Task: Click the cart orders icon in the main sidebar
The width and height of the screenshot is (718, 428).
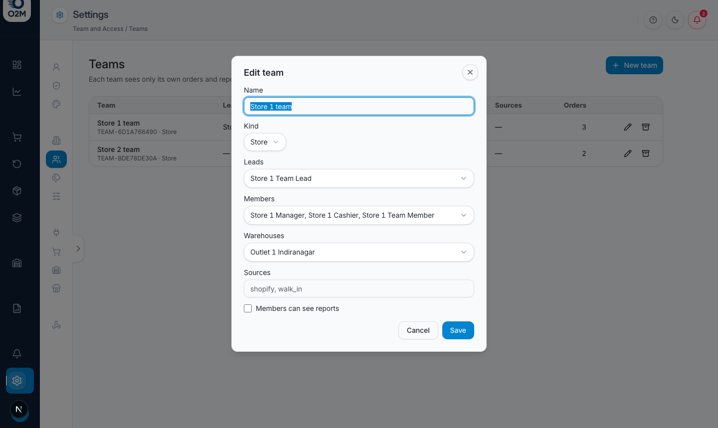Action: [17, 137]
